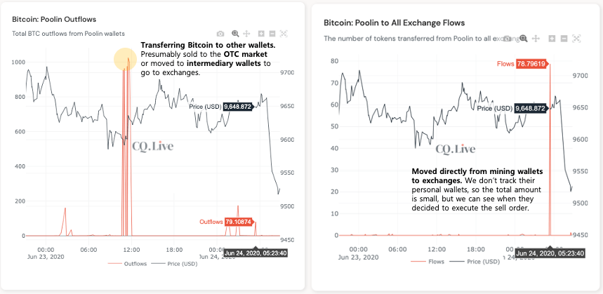Select pan tool on All Exchange Flows chart

(x=536, y=39)
